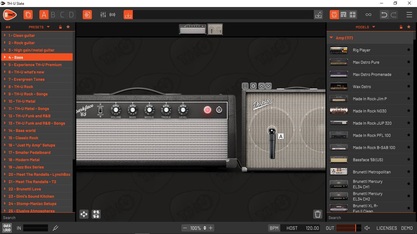The height and width of the screenshot is (234, 417).
Task: Zoom out with the minus button
Action: [185, 228]
